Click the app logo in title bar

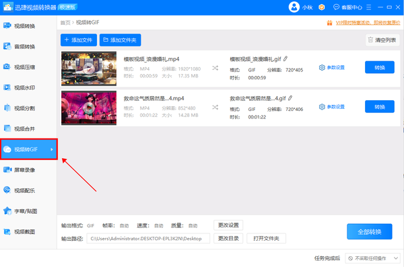click(x=7, y=7)
